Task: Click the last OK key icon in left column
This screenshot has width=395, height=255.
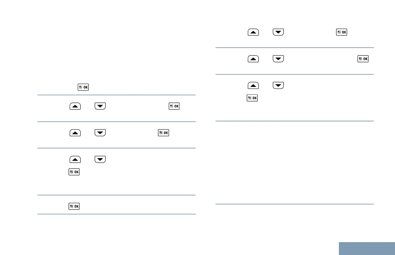Action: point(74,206)
